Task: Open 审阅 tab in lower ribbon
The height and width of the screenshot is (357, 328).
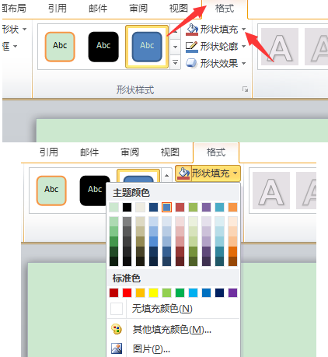Action: click(x=130, y=152)
